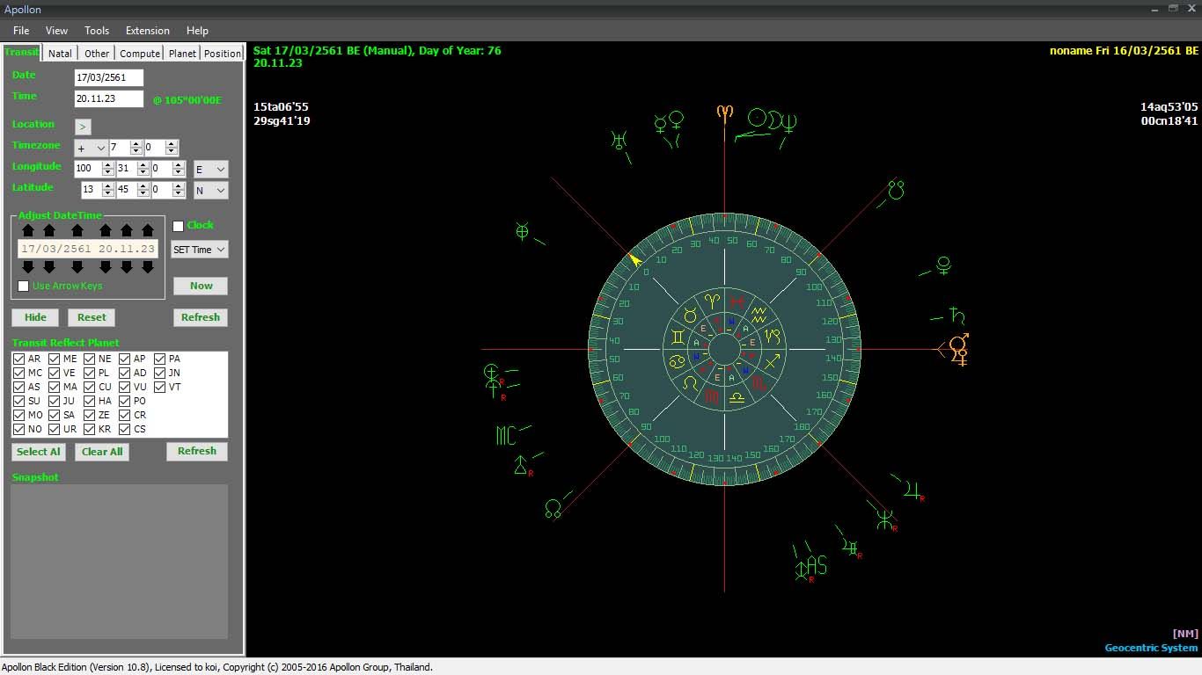This screenshot has width=1202, height=675.
Task: Toggle the MO planet checkbox
Action: [19, 415]
